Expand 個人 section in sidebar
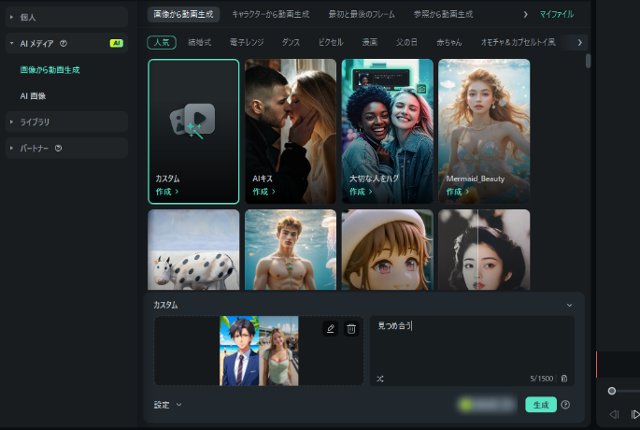This screenshot has height=430, width=640. click(11, 17)
